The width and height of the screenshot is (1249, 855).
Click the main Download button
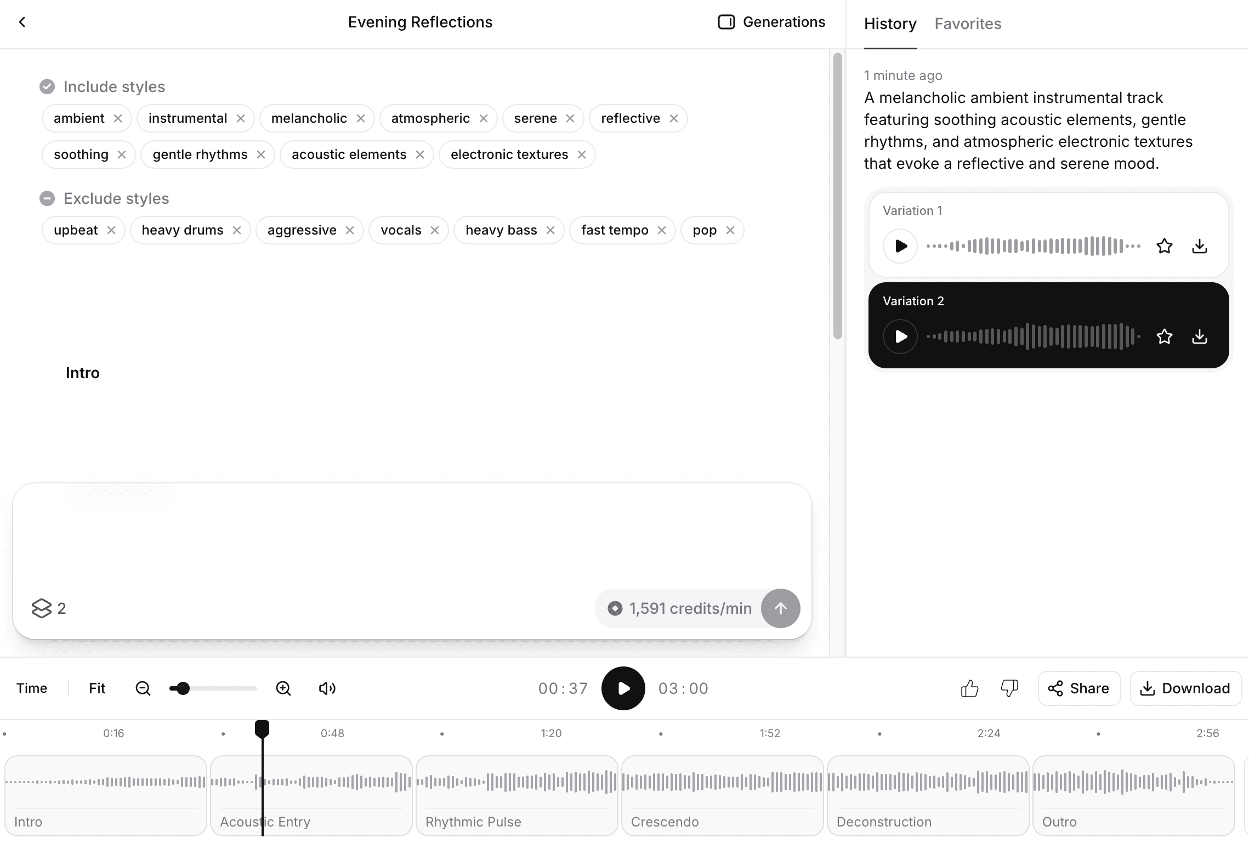tap(1185, 688)
